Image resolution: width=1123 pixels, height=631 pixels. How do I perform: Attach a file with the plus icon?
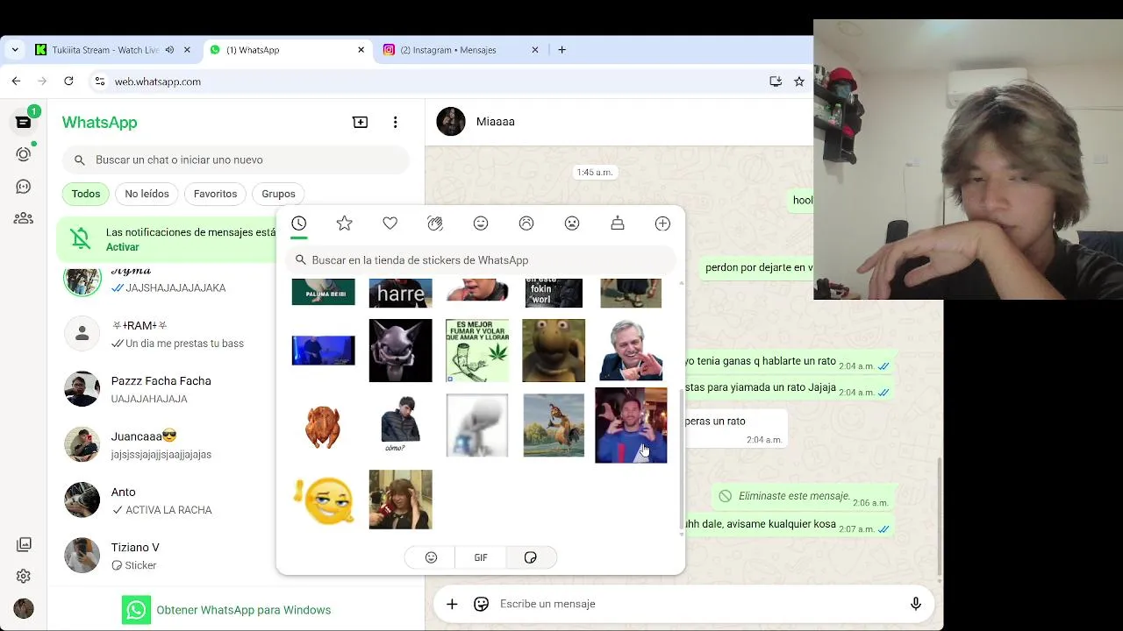pyautogui.click(x=452, y=604)
